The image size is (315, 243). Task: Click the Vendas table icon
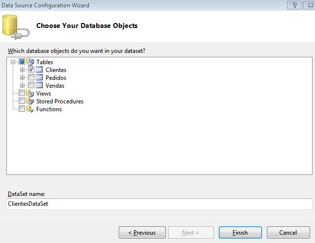(x=39, y=86)
